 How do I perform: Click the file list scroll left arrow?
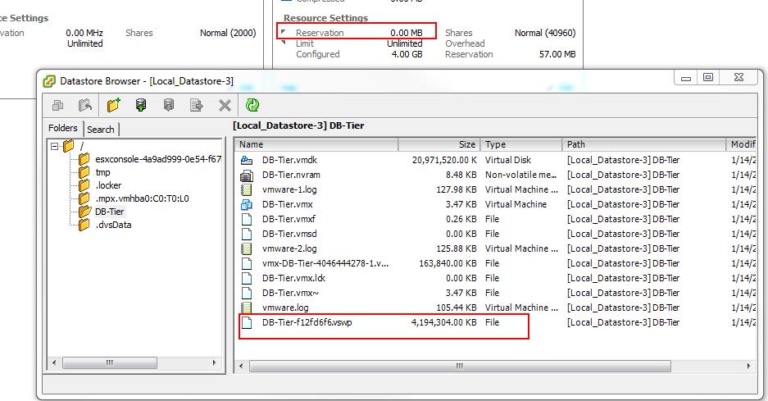241,367
